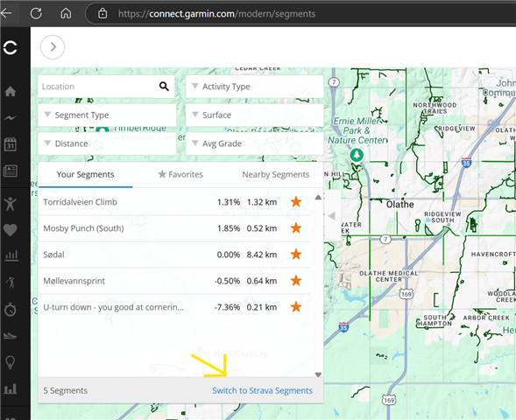
Task: Click the Ridgeview South map label
Action: 442,217
